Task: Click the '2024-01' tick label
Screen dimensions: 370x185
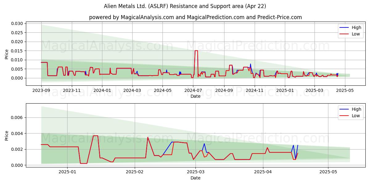Action: click(102, 90)
